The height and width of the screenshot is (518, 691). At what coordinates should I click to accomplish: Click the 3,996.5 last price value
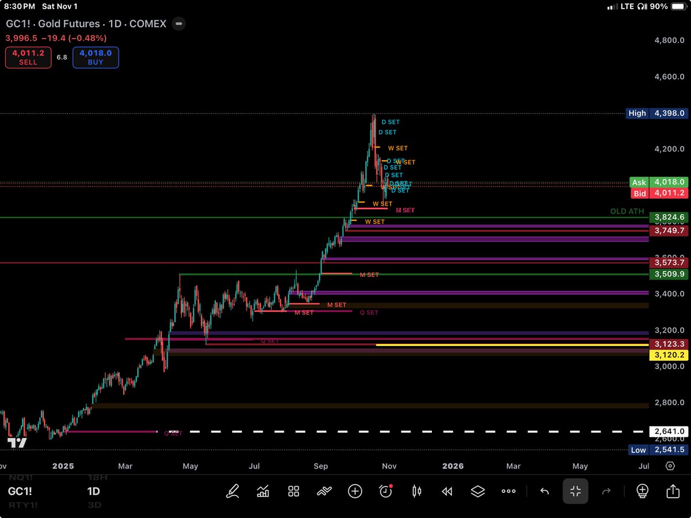point(21,38)
